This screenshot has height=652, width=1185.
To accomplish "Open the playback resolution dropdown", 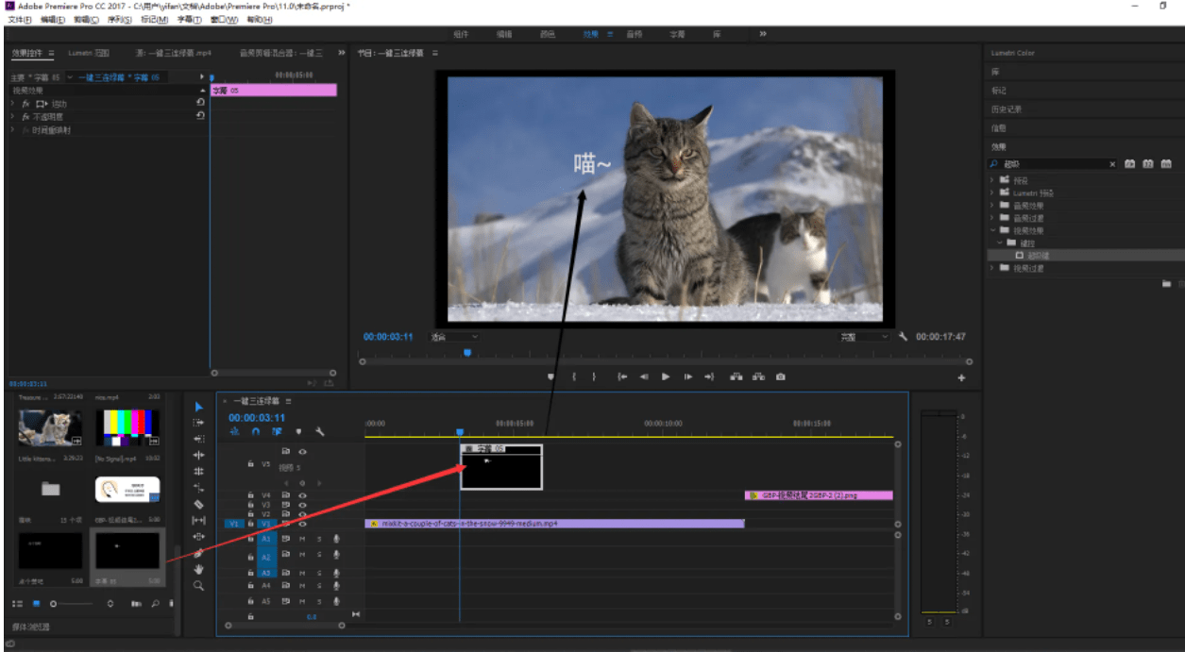I will [864, 337].
